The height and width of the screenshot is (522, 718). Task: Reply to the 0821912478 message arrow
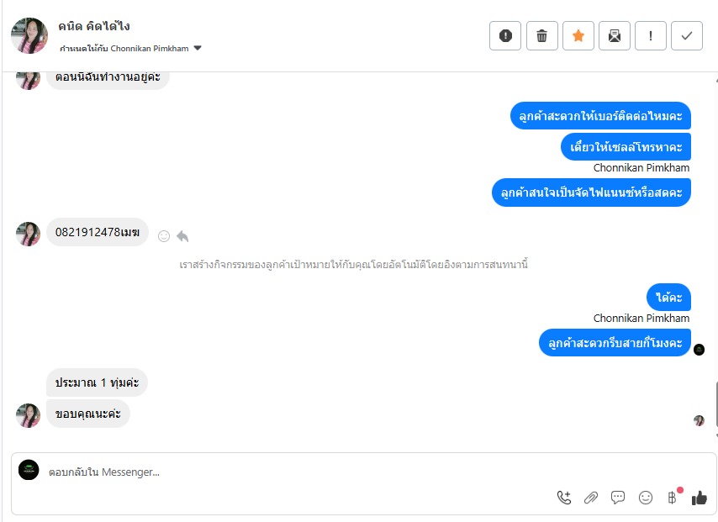click(x=182, y=236)
